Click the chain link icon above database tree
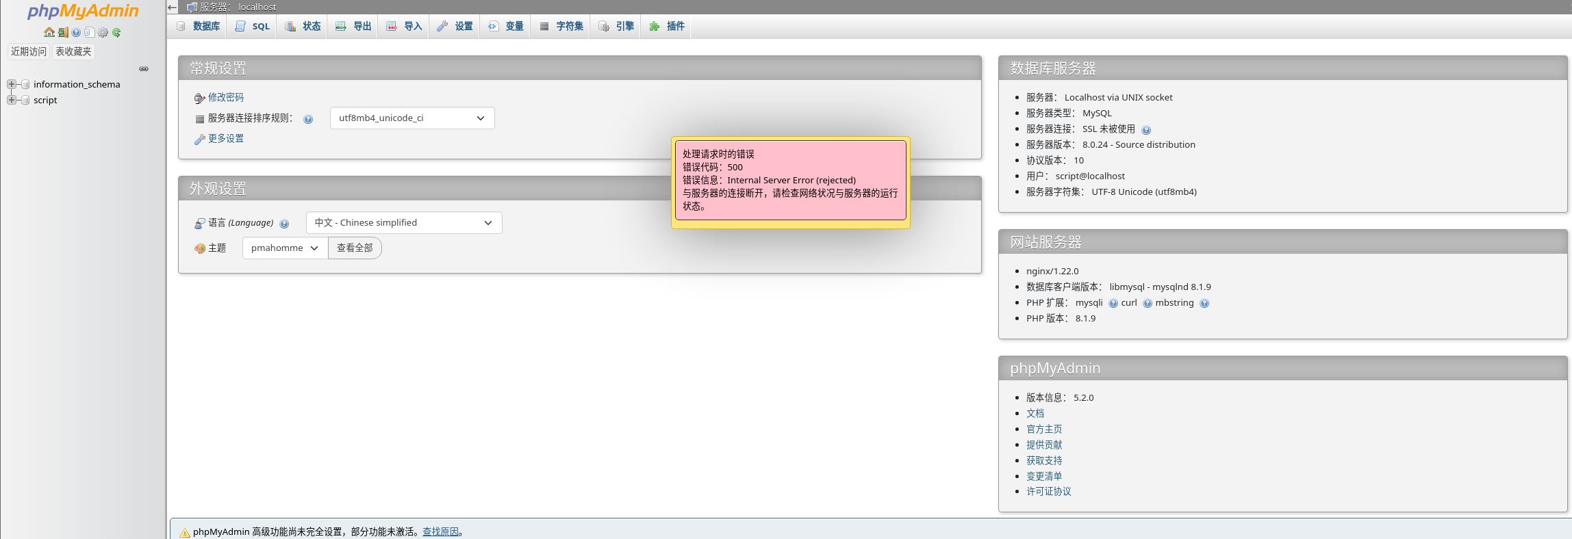 click(x=144, y=68)
